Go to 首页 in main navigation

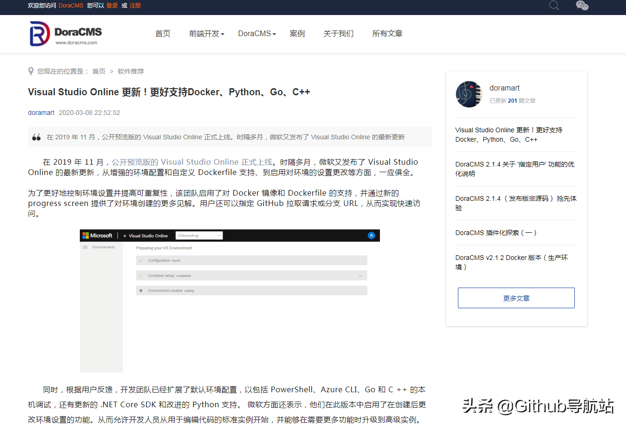click(x=163, y=34)
